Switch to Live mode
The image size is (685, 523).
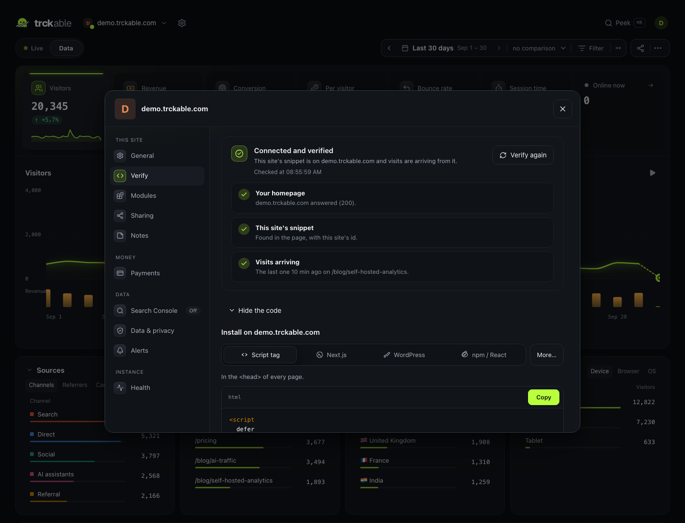point(33,48)
